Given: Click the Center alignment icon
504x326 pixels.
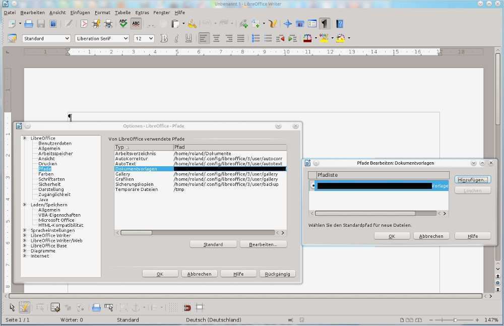Looking at the screenshot, I should coord(216,38).
